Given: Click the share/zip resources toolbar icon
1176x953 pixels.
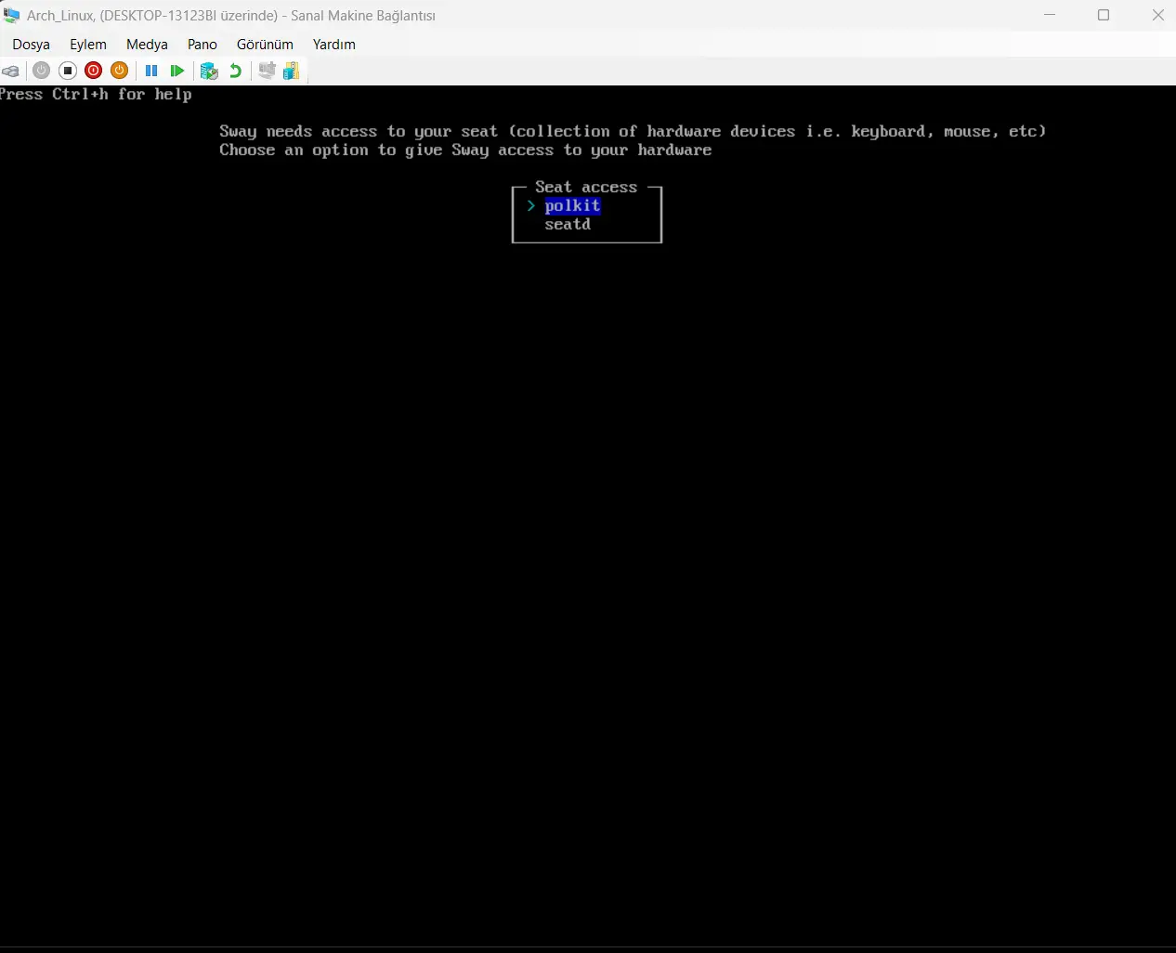Looking at the screenshot, I should click(x=292, y=71).
